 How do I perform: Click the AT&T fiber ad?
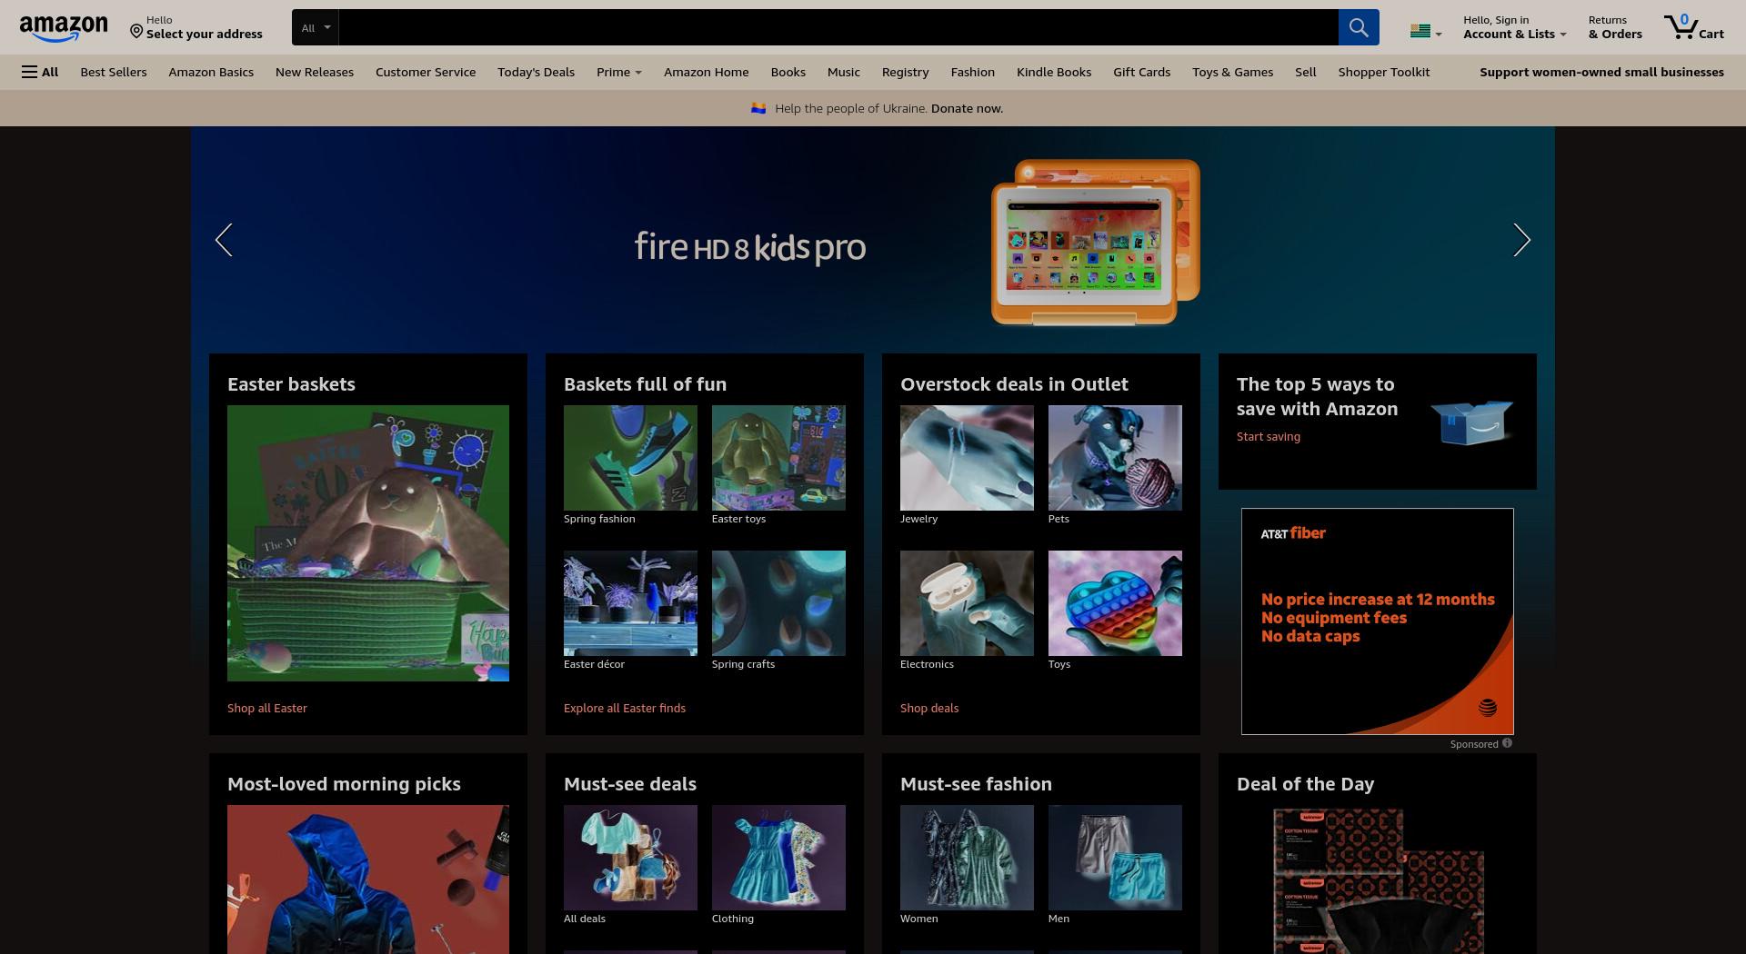pos(1378,621)
